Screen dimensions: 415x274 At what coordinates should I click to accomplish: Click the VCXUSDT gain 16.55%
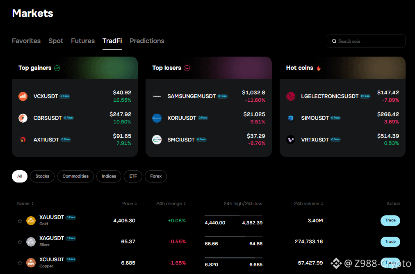coord(122,100)
